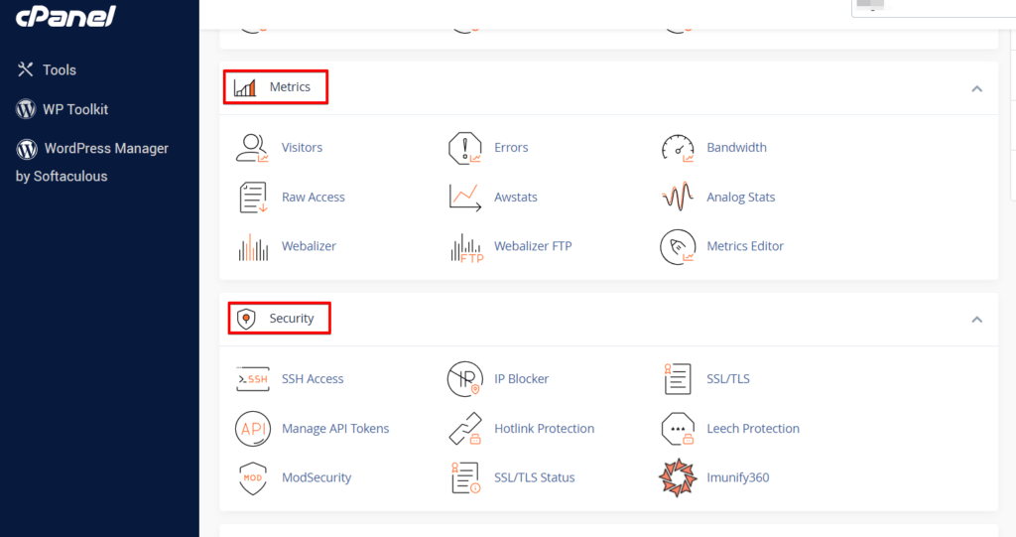Open WordPress Manager by Softaculous
This screenshot has width=1016, height=537.
pyautogui.click(x=92, y=162)
